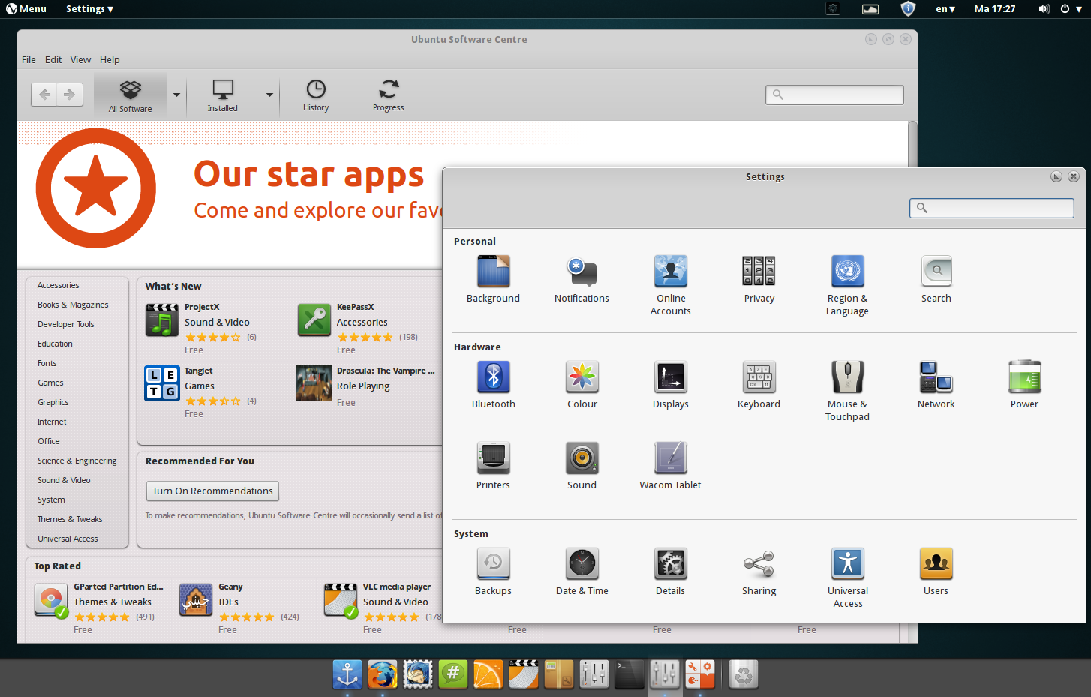This screenshot has height=697, width=1091.
Task: Open the Wacom Tablet settings panel
Action: pyautogui.click(x=670, y=466)
